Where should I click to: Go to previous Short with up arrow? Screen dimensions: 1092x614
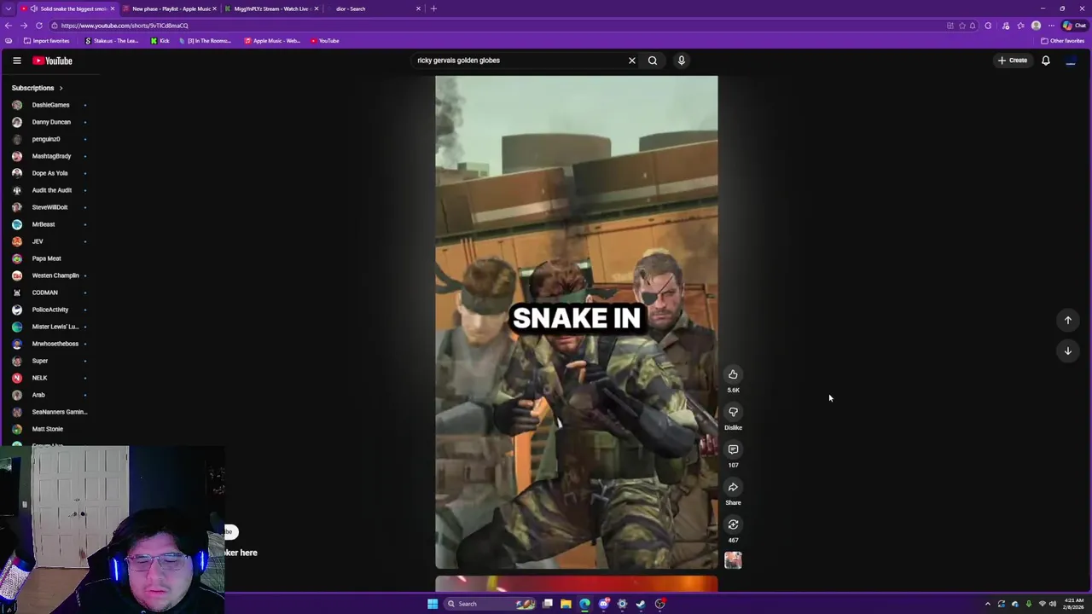(1068, 320)
